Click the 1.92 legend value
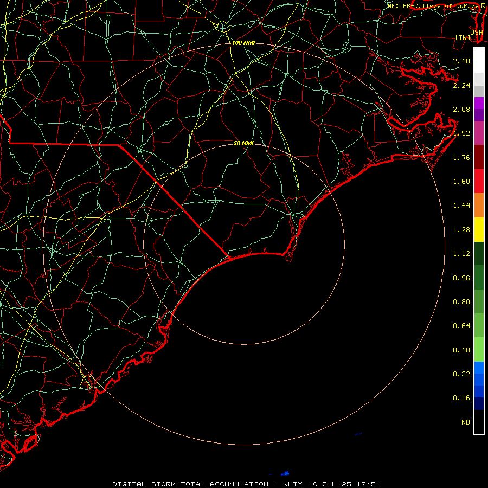 click(x=461, y=133)
